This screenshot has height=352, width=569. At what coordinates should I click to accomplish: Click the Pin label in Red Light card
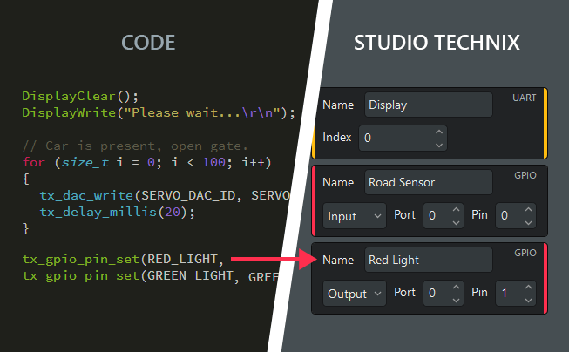pyautogui.click(x=479, y=292)
